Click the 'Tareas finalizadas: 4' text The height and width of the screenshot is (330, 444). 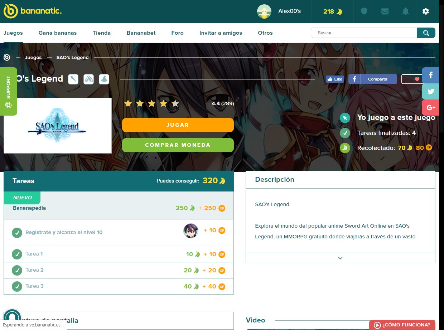386,133
